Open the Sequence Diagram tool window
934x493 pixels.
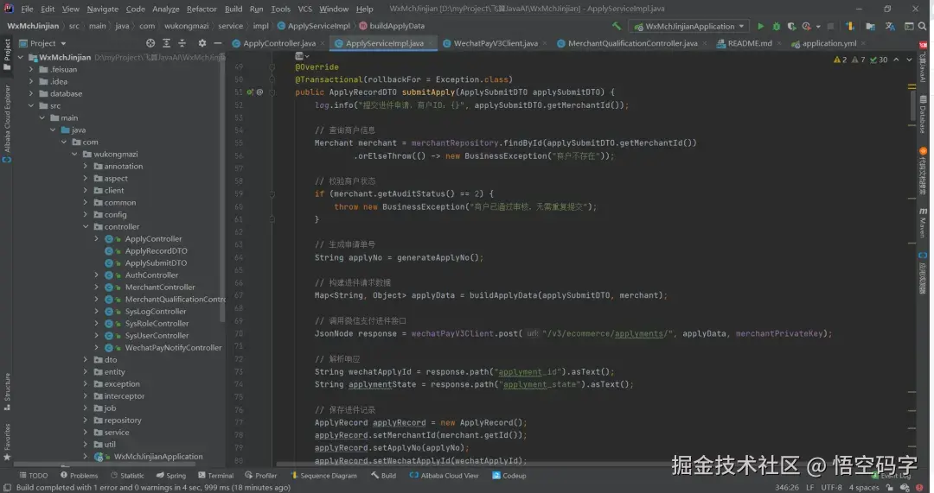click(x=323, y=476)
